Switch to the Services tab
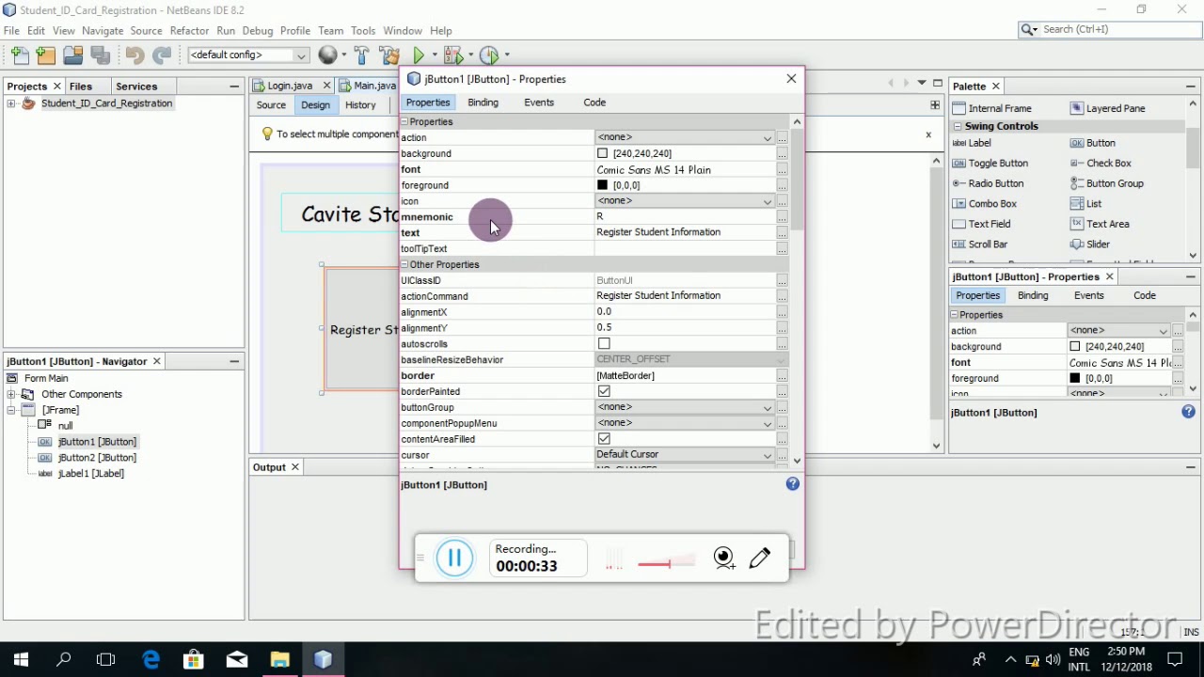This screenshot has width=1204, height=677. click(x=136, y=87)
